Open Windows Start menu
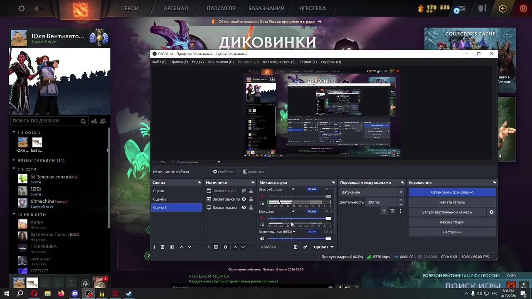Viewport: 532px width, 299px height. pyautogui.click(x=6, y=294)
